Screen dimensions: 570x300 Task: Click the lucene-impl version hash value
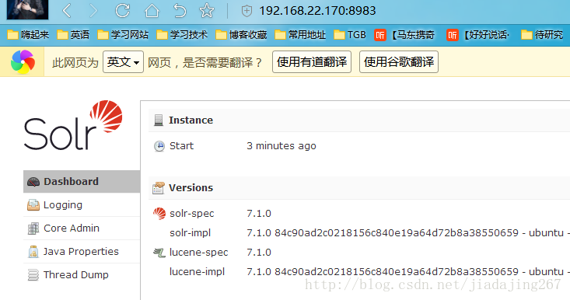pos(408,272)
